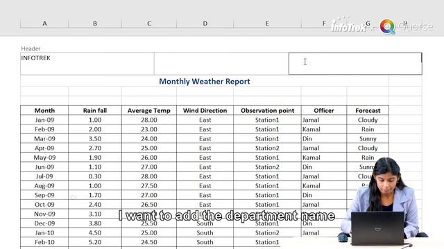Select column C header
444x249 pixels.
click(x=149, y=24)
